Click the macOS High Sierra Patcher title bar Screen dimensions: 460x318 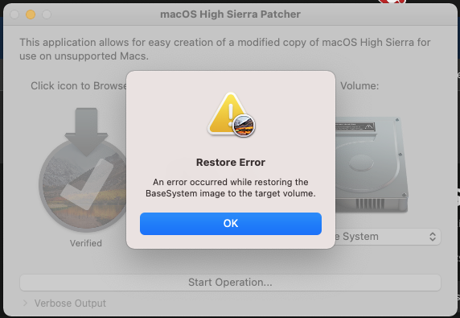[x=230, y=14]
